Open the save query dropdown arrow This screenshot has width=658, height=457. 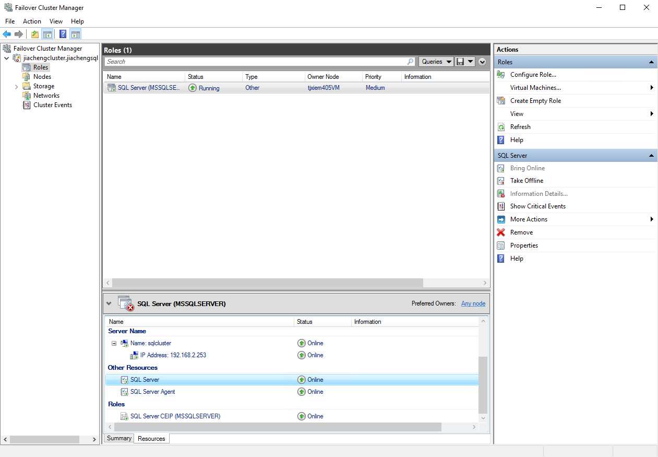(x=471, y=62)
